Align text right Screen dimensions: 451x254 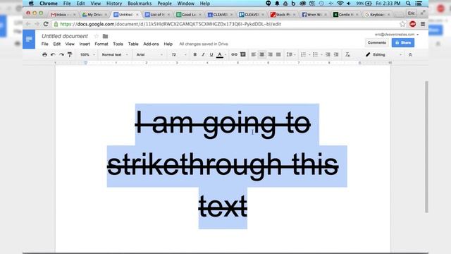pyautogui.click(x=270, y=54)
